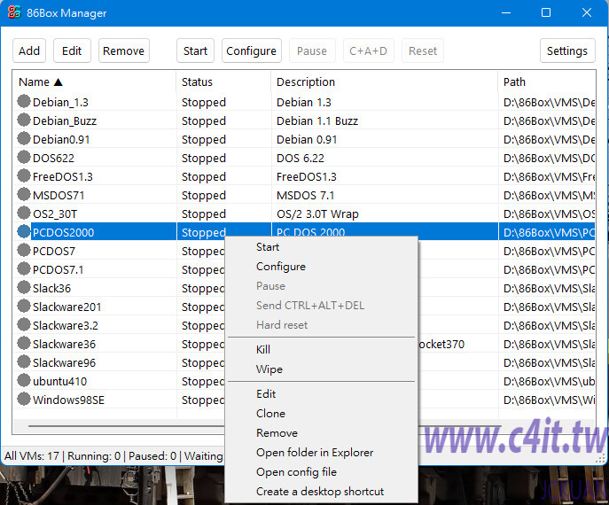Screen dimensions: 609x505
Task: Click the 'Debian 1.1 Buzz' description
Action: click(x=317, y=121)
